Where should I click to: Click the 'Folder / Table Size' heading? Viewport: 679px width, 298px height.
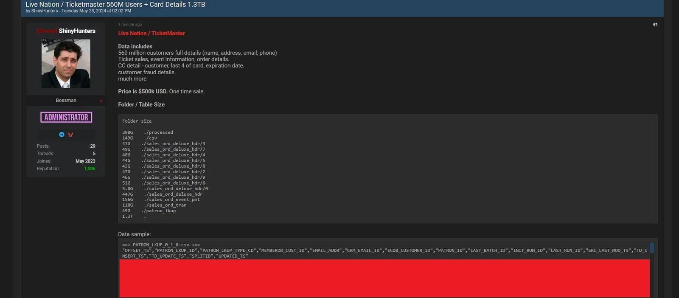(141, 104)
